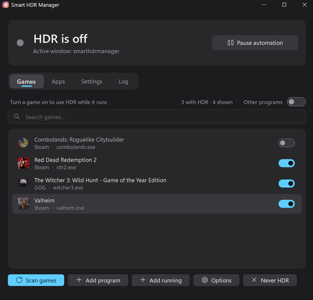Click the plus icon on Add running
The image size is (313, 300).
143,280
